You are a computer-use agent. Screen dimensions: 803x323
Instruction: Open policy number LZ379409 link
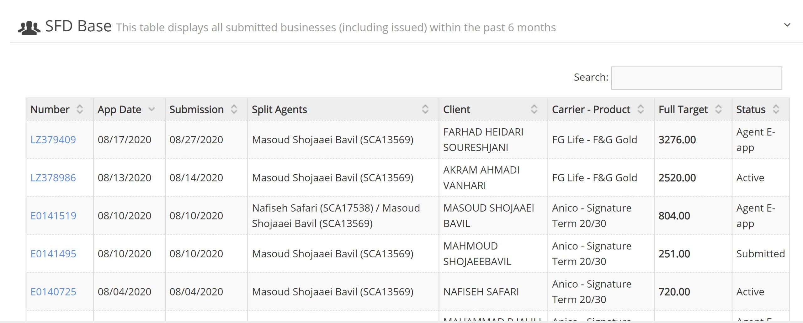click(x=53, y=140)
